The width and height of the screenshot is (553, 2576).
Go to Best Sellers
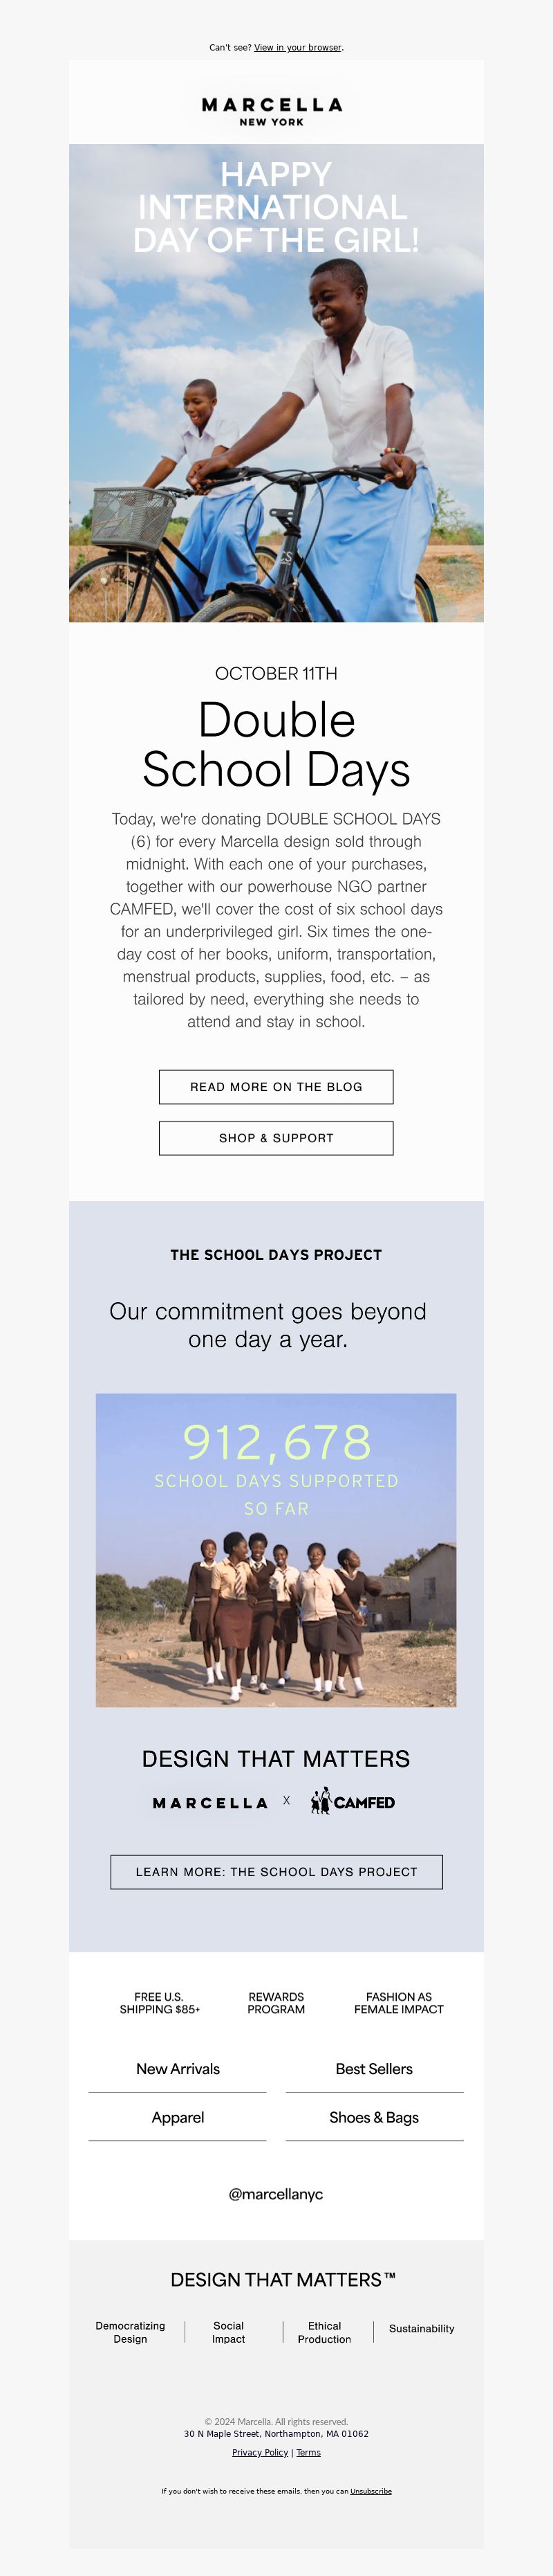pyautogui.click(x=375, y=2069)
